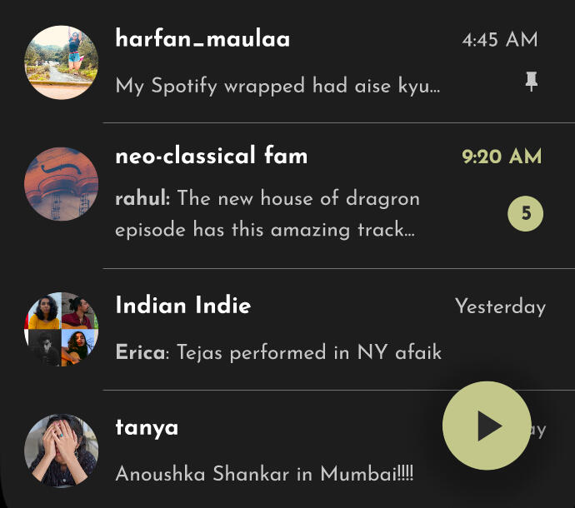Open harfan_maulaa profile picture
This screenshot has width=575, height=508.
(61, 62)
